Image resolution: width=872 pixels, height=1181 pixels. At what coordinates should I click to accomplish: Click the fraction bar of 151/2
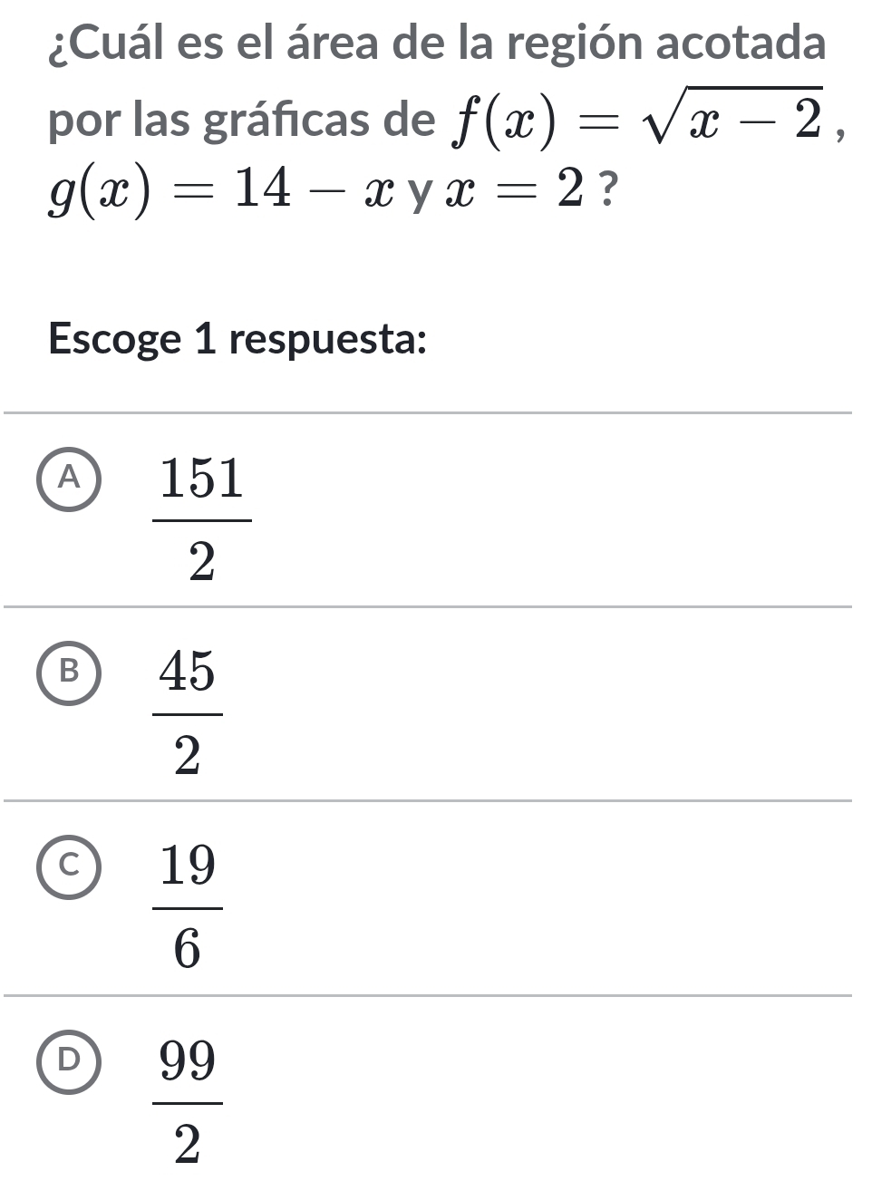[202, 520]
